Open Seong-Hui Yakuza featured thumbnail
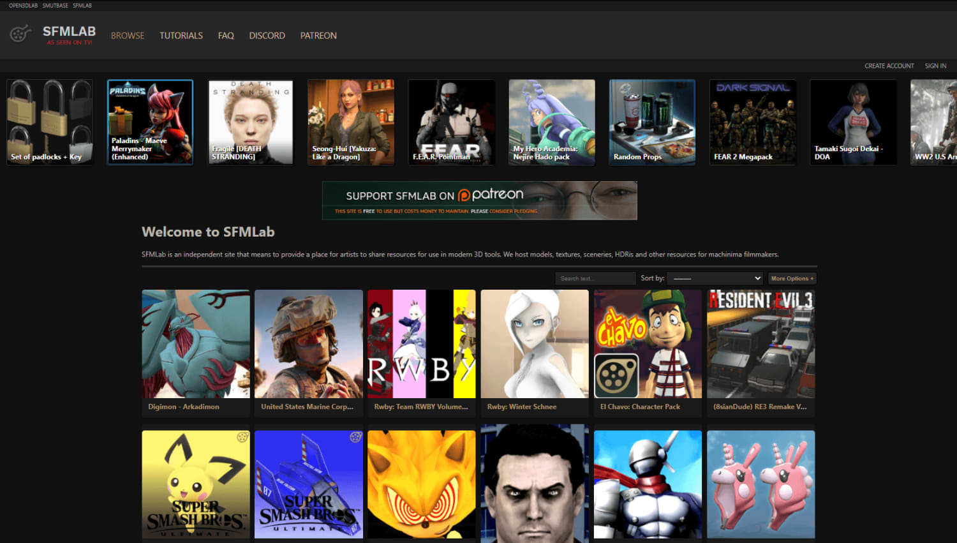This screenshot has width=957, height=543. (351, 123)
